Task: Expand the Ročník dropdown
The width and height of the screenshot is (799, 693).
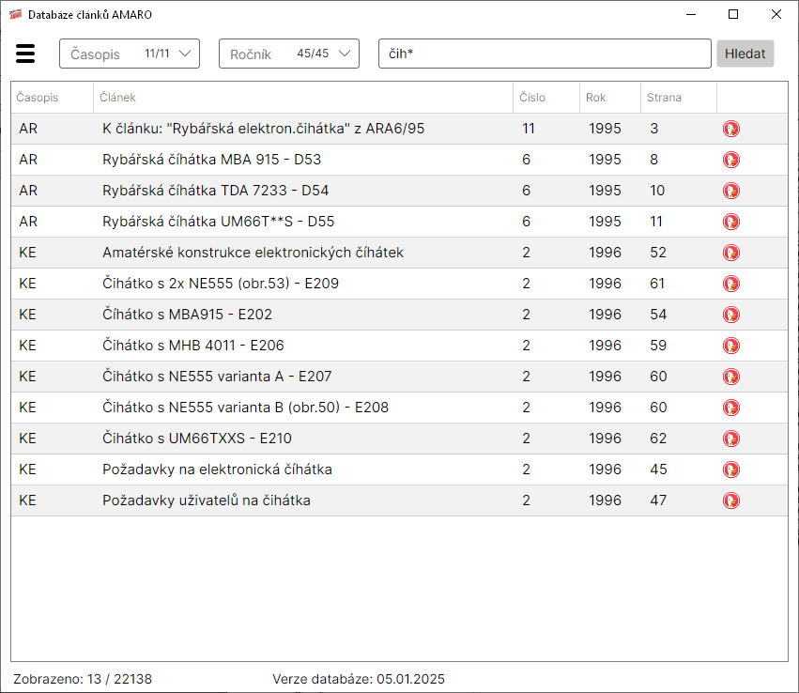Action: click(x=289, y=54)
